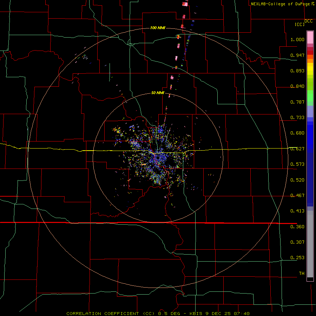Click the 0.253 legend value
316x316 pixels.
coord(297,258)
